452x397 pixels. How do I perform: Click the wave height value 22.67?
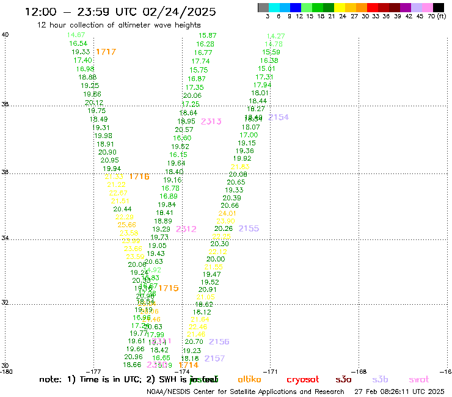118,193
